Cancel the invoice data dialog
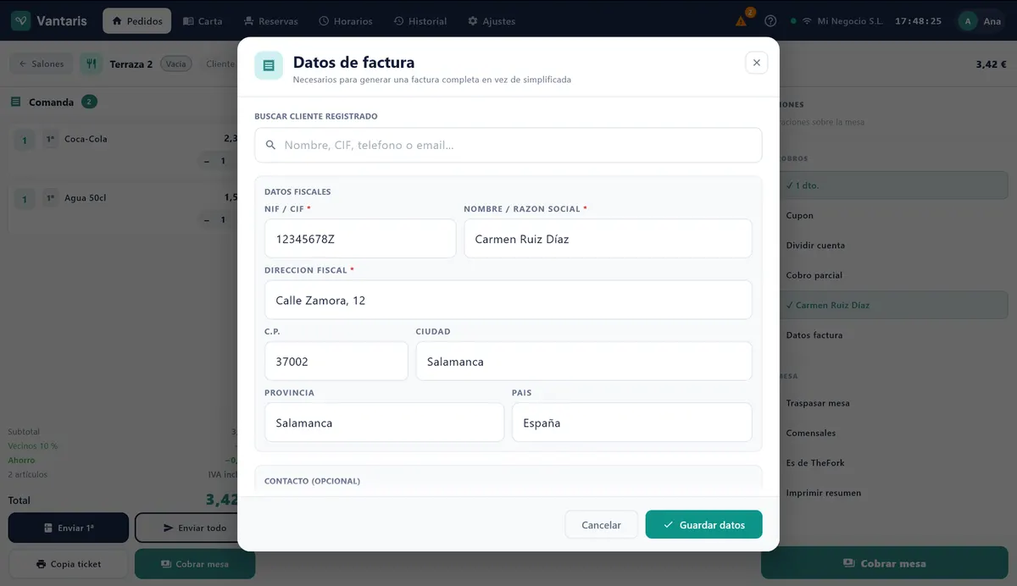This screenshot has width=1017, height=586. (x=602, y=525)
